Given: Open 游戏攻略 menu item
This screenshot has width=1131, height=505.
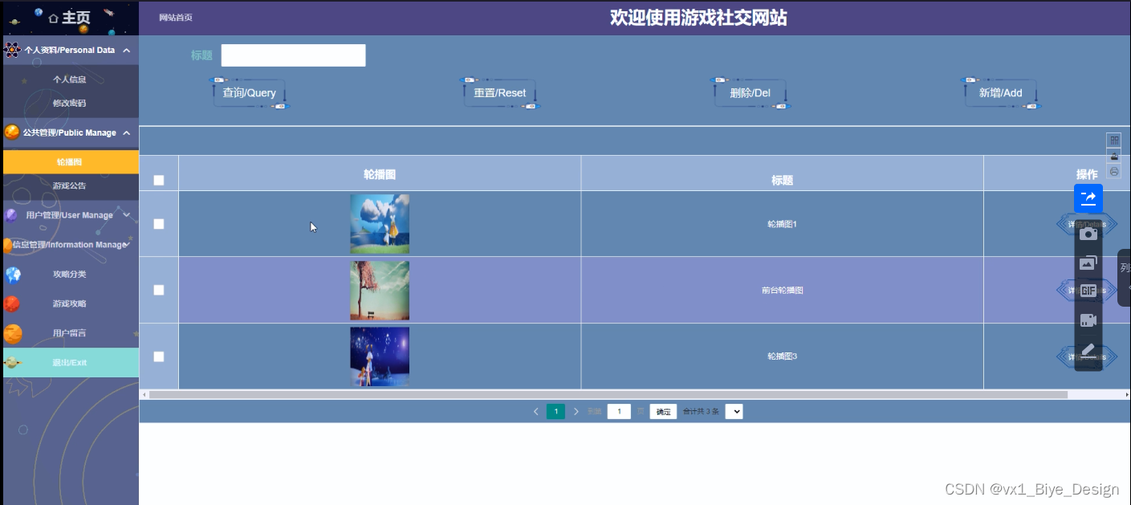Looking at the screenshot, I should pyautogui.click(x=70, y=304).
